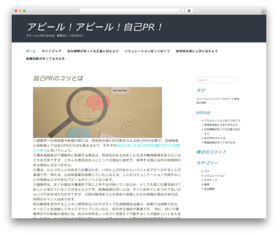The height and width of the screenshot is (235, 278).
Task: Open 転職回数が多くても大丈夫 in top menu
Action: 45,59
